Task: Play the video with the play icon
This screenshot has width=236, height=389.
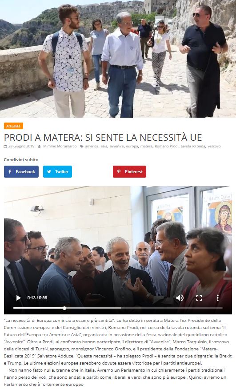Action: (x=18, y=298)
